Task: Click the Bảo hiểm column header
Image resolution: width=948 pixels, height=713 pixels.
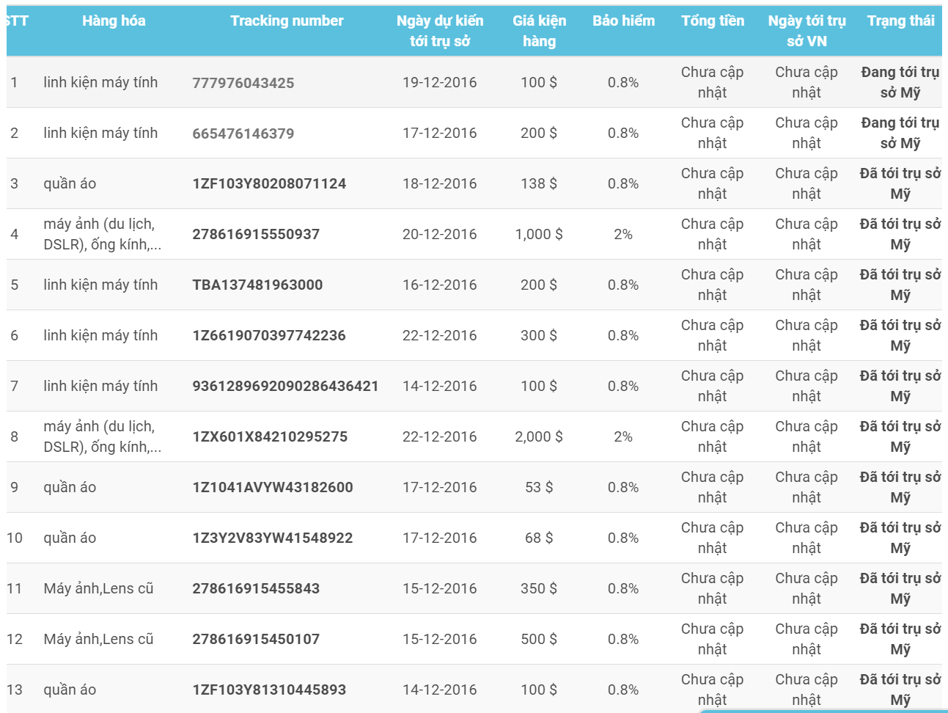Action: tap(623, 21)
